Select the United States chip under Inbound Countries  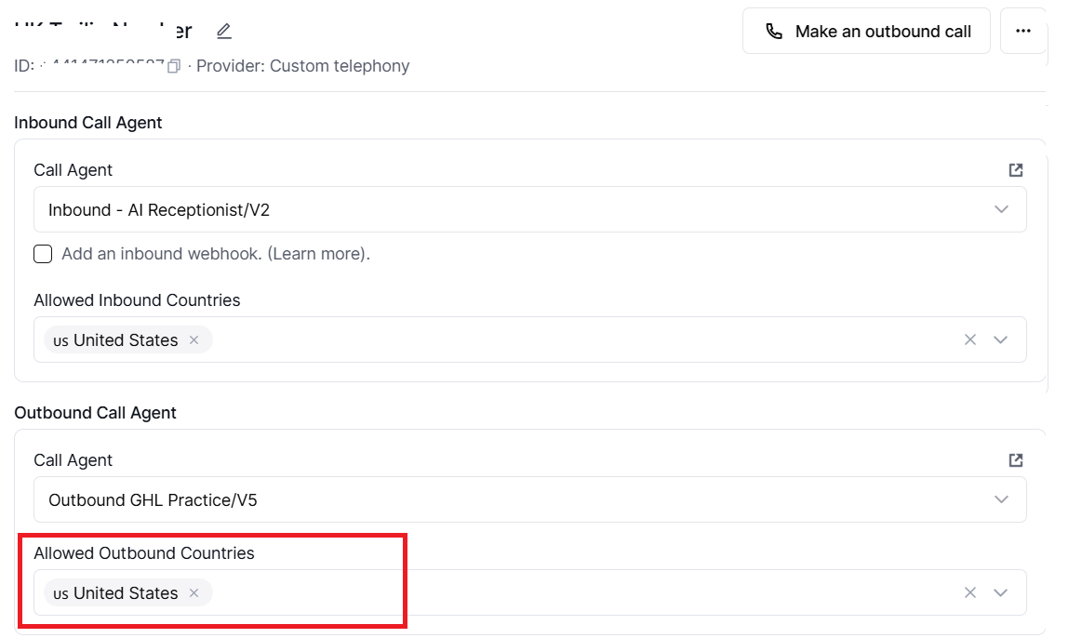tap(117, 340)
